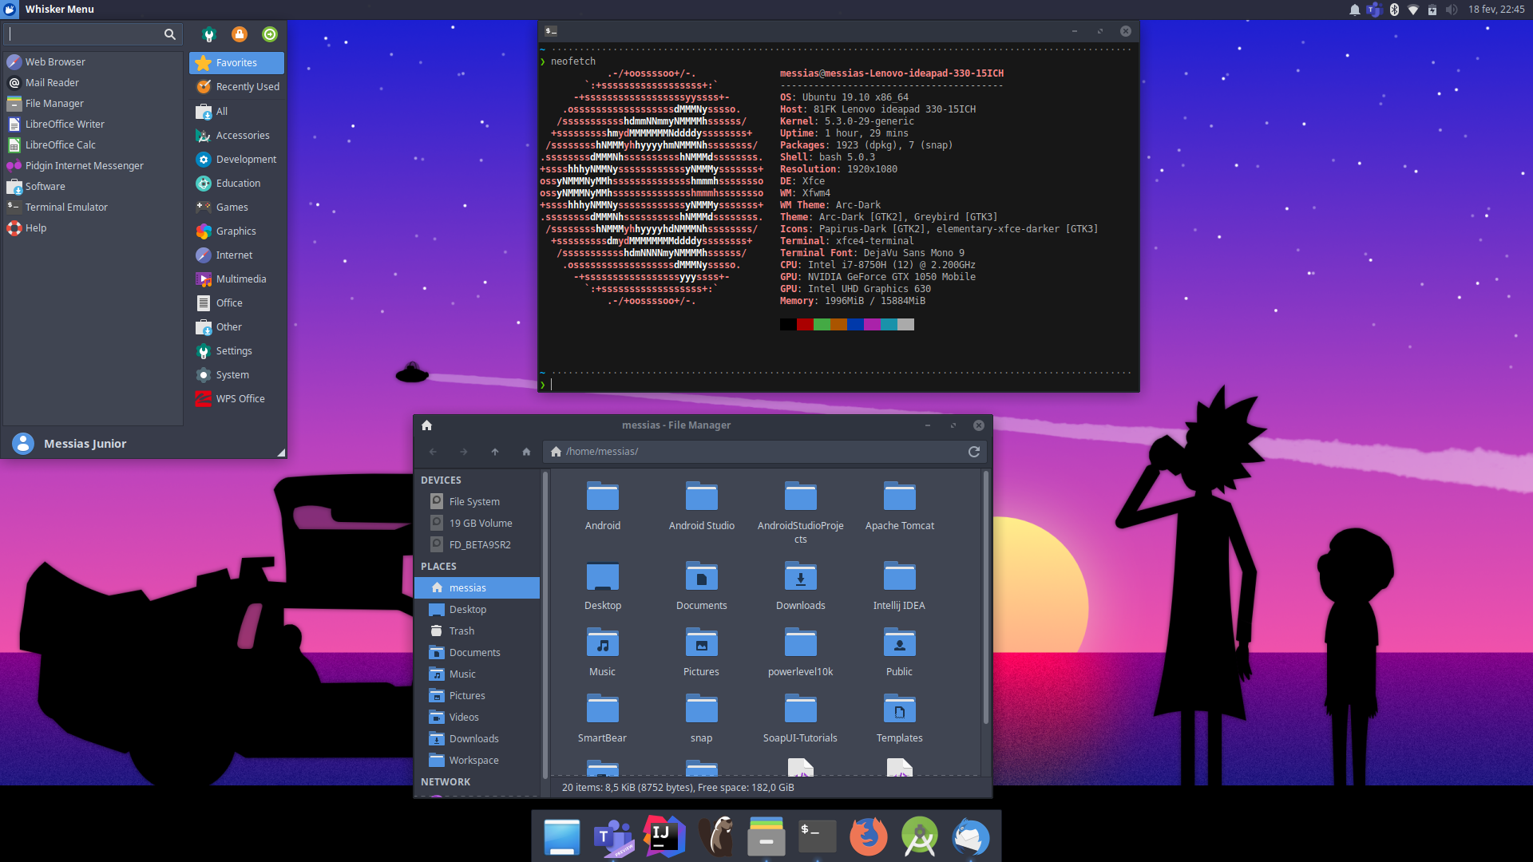Select File System in Devices

click(x=477, y=501)
